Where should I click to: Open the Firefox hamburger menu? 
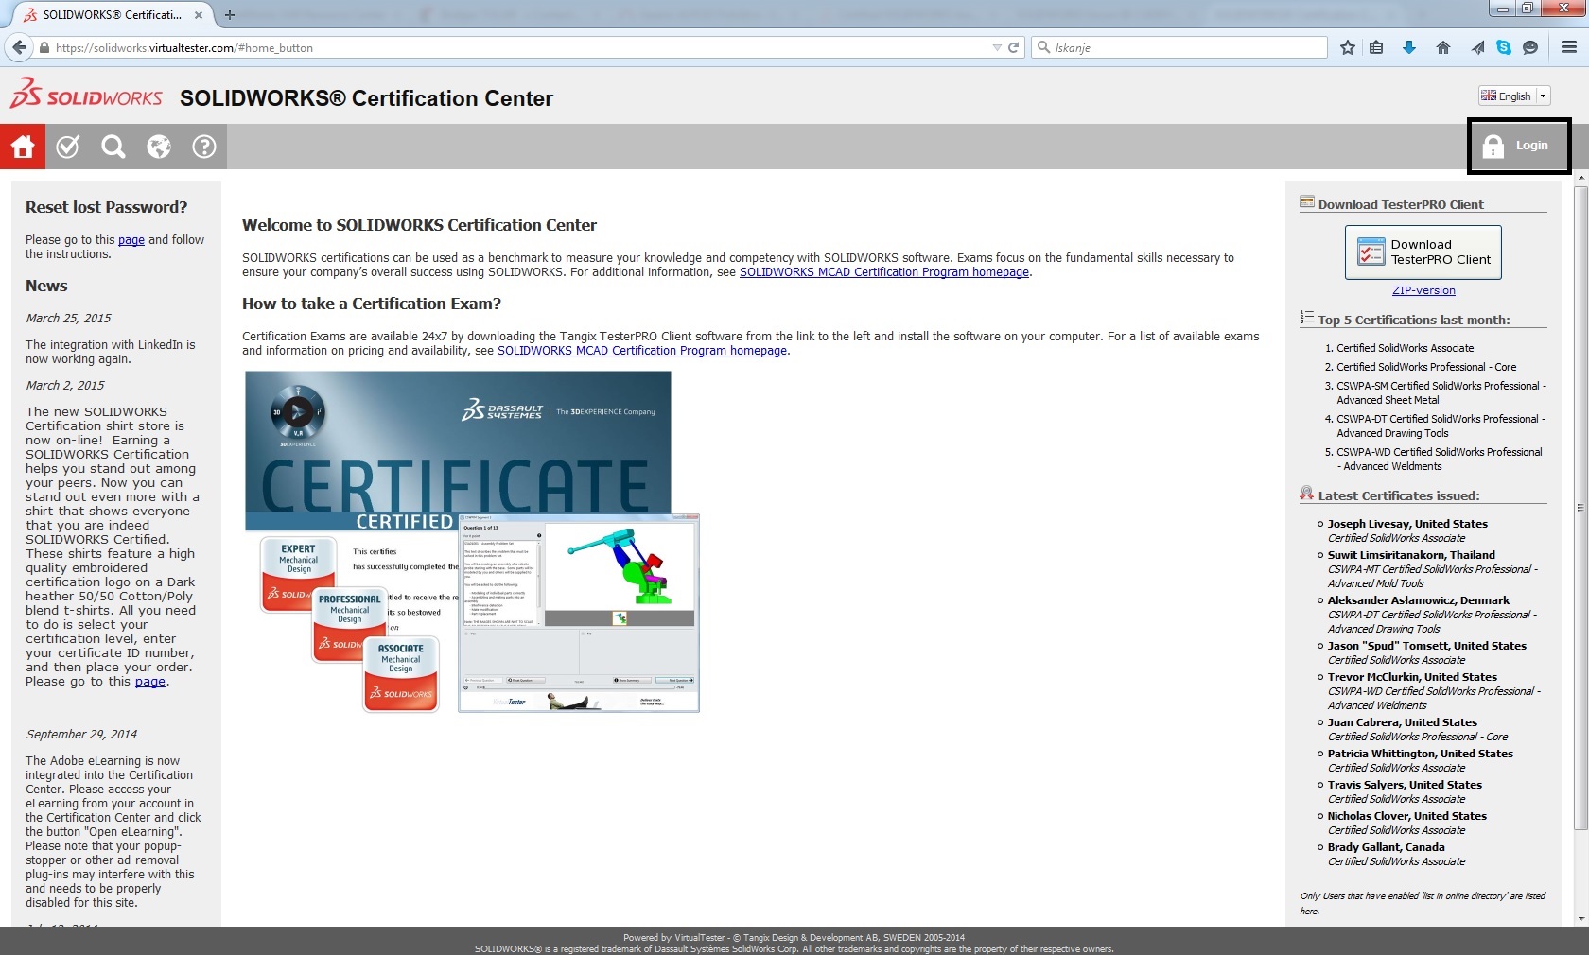(x=1568, y=47)
